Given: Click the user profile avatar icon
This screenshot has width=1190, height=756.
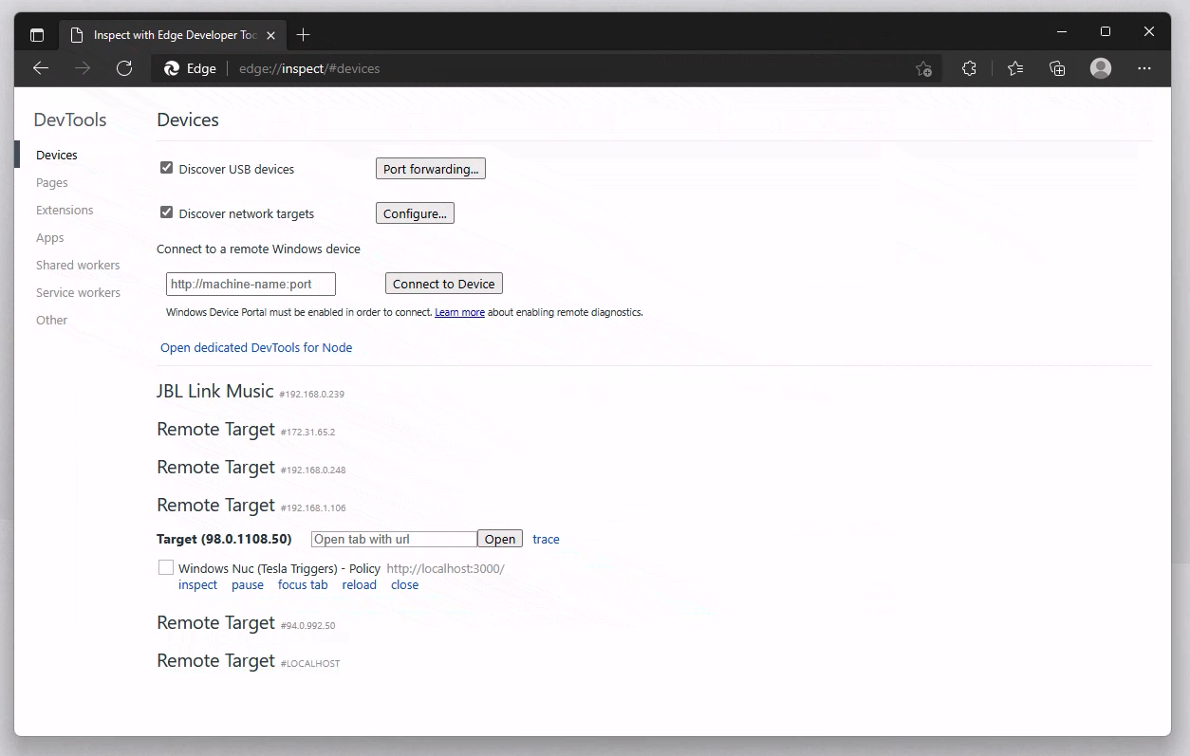Looking at the screenshot, I should pyautogui.click(x=1101, y=68).
